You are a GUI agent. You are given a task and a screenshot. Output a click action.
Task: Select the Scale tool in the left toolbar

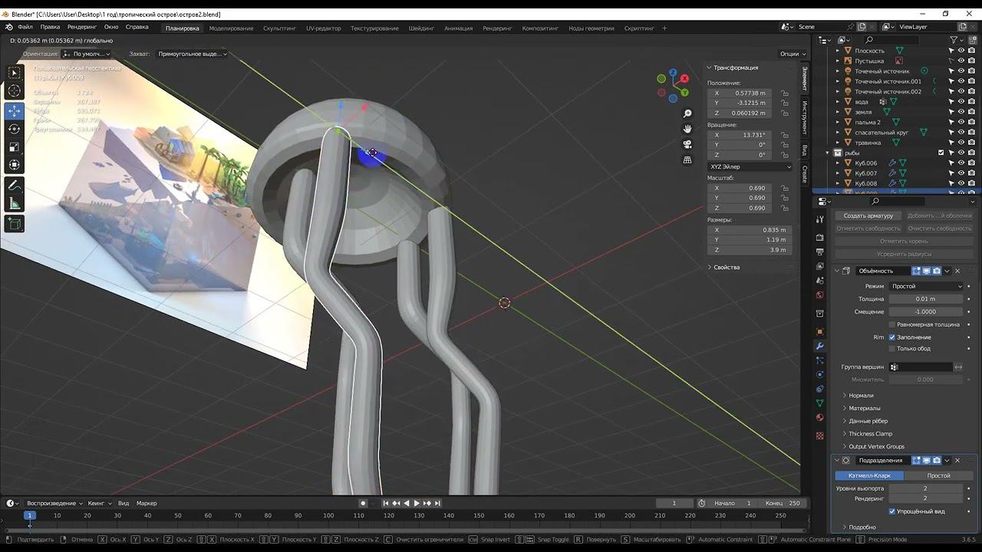point(15,147)
